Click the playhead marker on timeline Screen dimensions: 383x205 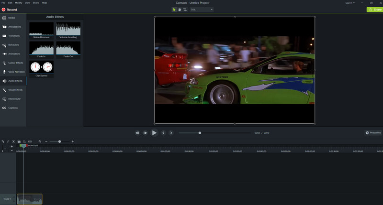coord(23,146)
